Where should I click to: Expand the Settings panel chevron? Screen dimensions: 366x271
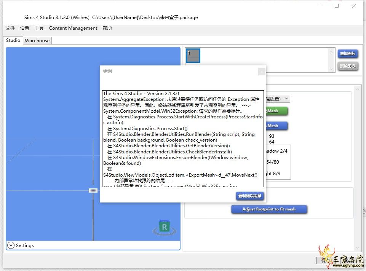[11, 245]
